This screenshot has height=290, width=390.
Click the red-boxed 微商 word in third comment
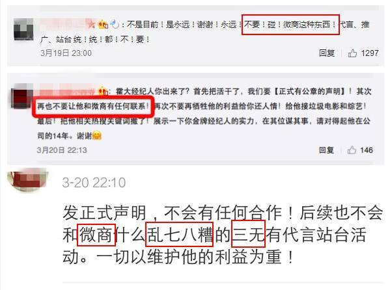[96, 235]
